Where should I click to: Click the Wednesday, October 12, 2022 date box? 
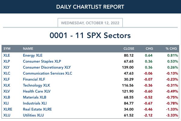(90, 23)
